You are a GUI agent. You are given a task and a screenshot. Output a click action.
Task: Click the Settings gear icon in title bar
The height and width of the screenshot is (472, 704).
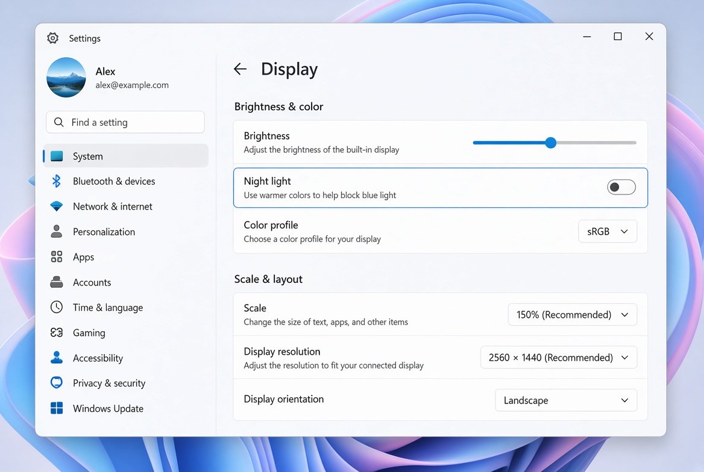pos(52,38)
